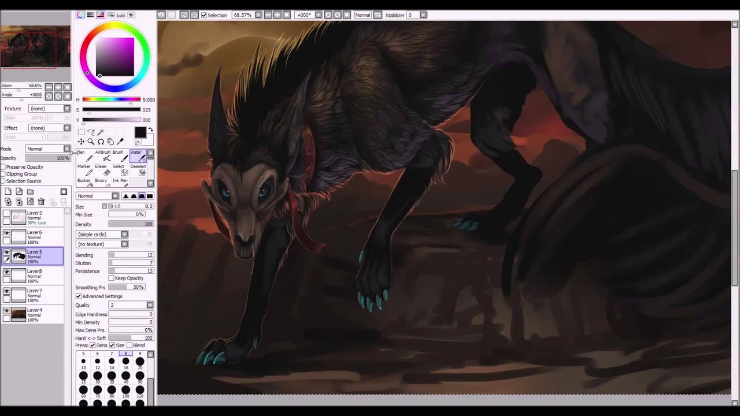This screenshot has width=740, height=416.
Task: Activate the rotate view tool
Action: tap(101, 142)
